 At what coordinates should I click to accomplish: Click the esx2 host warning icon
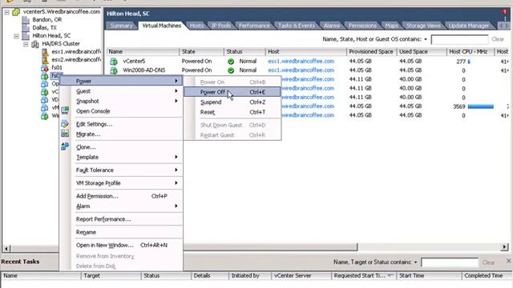(45, 60)
